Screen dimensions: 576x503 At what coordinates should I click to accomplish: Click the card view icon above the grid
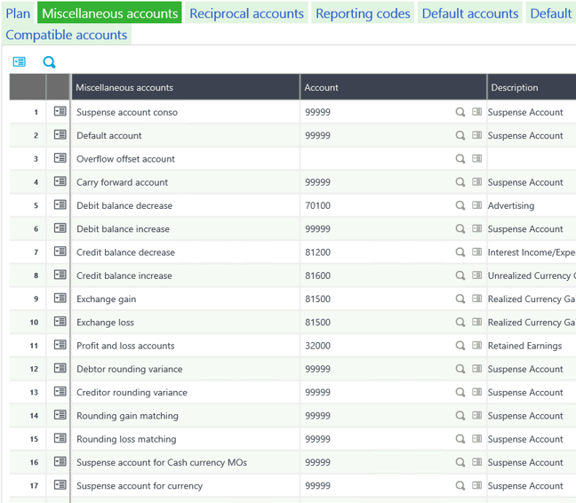(x=19, y=62)
